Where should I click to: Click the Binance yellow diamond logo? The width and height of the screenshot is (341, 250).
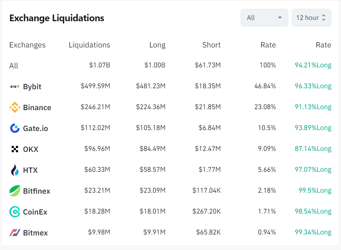coord(15,107)
